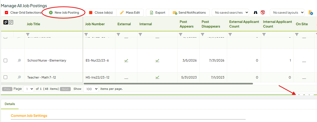Click the Send Notifications button
Viewport: 317px width, 122px height.
pos(189,12)
